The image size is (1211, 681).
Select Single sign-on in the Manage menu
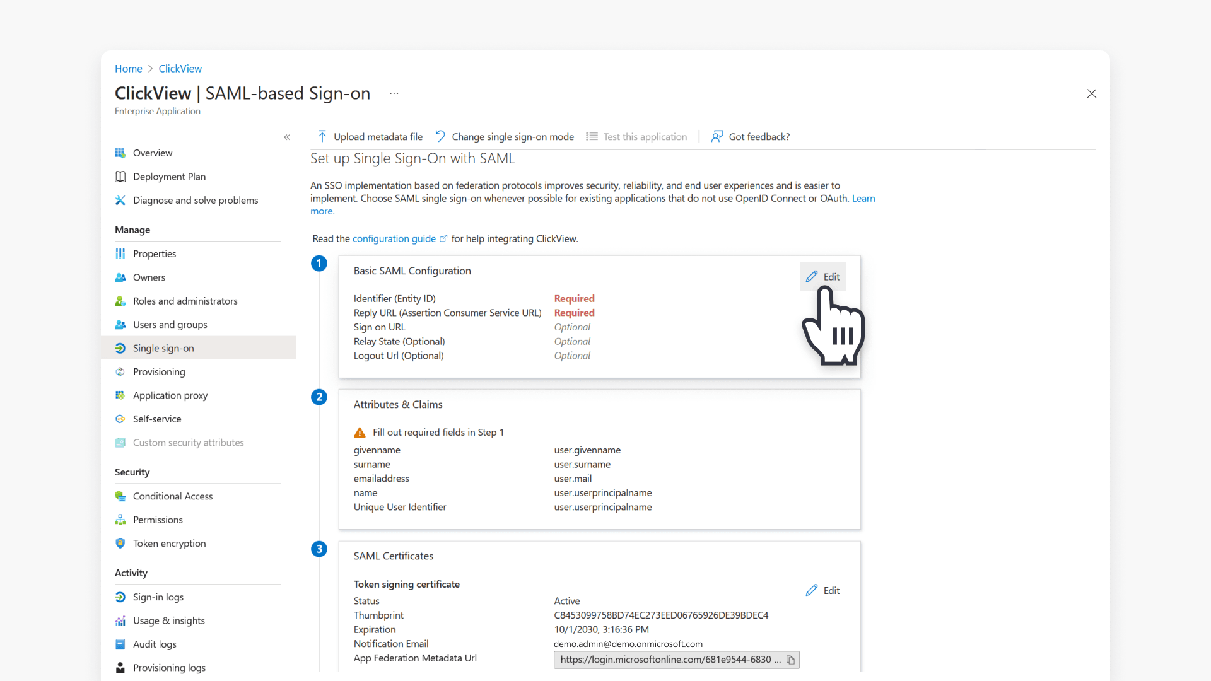pyautogui.click(x=163, y=348)
